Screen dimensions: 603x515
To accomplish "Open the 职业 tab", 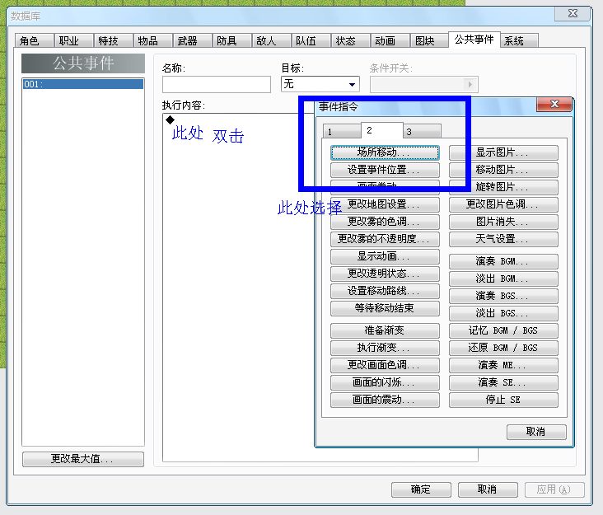I will (x=74, y=40).
